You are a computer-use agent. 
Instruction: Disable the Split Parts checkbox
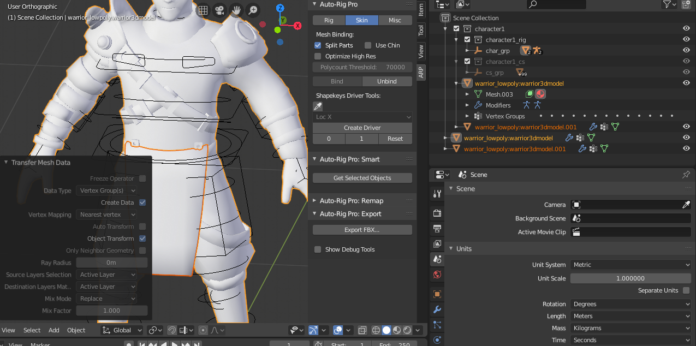[318, 45]
